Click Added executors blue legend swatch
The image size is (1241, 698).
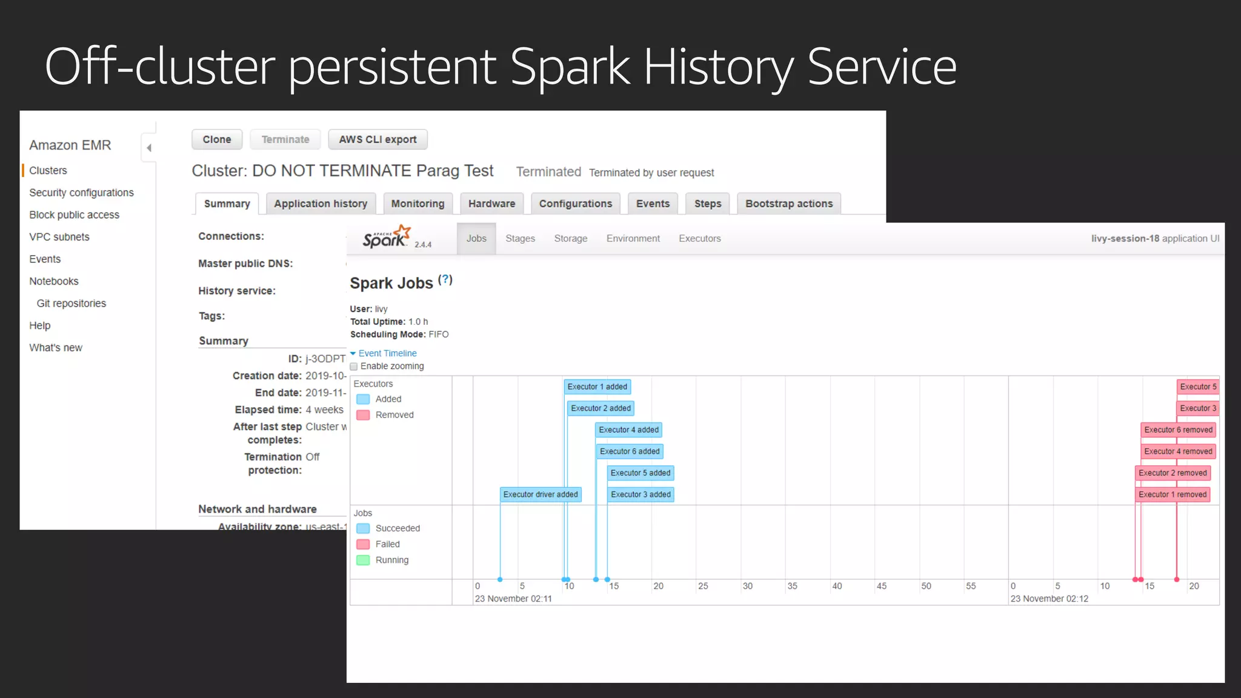(x=363, y=399)
